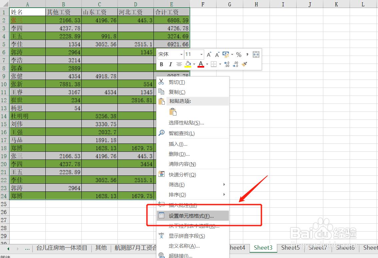378x258 pixels.
Task: Click the 合计工资 header cell
Action: [x=171, y=12]
